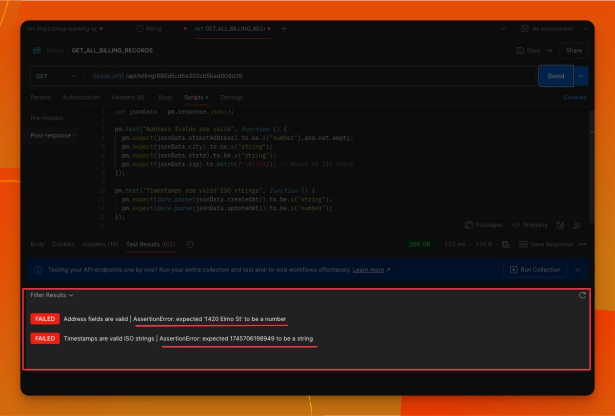
Task: Open the Headers (6) request tab
Action: click(x=128, y=97)
